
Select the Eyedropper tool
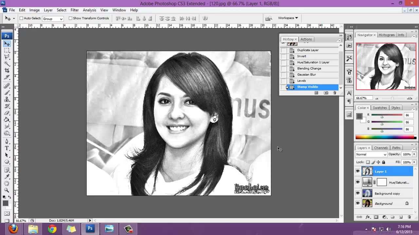point(7,177)
